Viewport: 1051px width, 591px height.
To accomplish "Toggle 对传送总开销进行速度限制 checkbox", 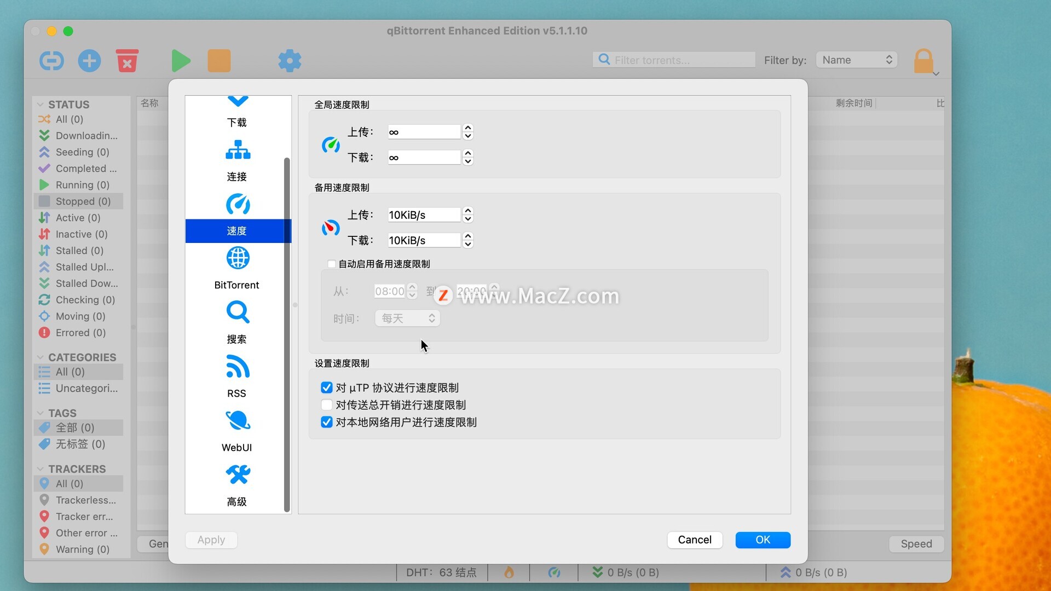I will tap(327, 405).
